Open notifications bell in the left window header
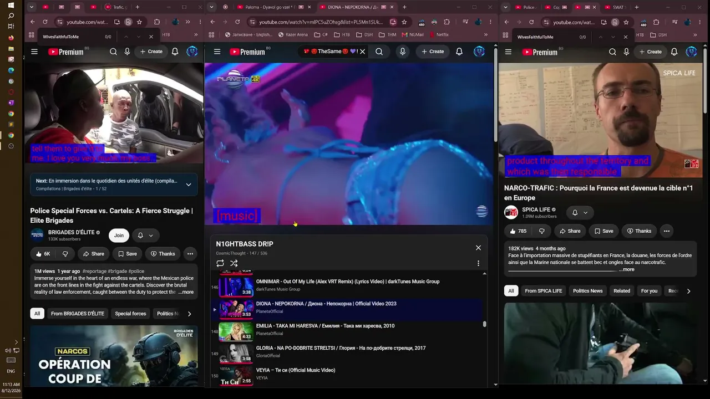The width and height of the screenshot is (710, 399). [x=175, y=52]
